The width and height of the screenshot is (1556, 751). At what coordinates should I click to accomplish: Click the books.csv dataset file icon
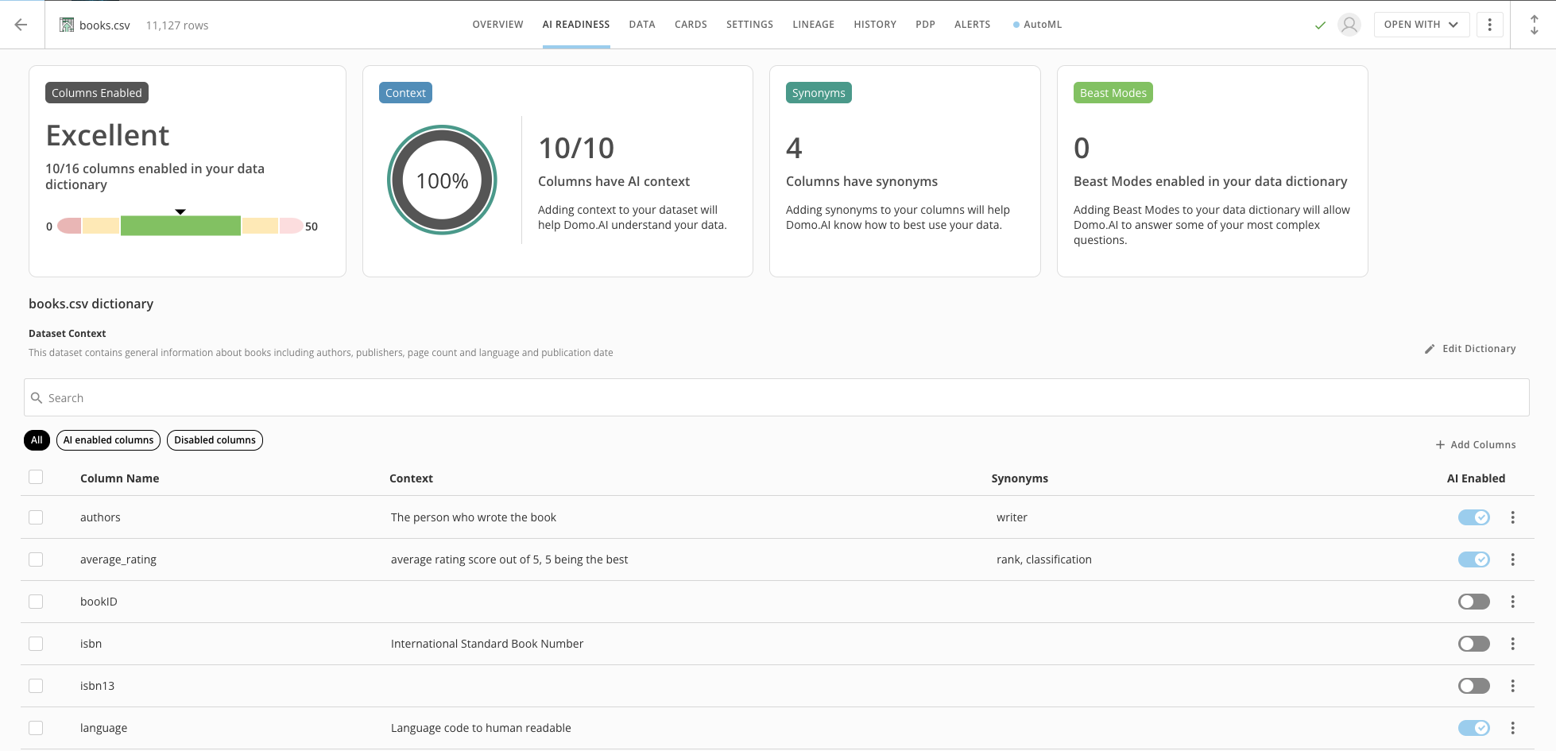click(x=67, y=25)
